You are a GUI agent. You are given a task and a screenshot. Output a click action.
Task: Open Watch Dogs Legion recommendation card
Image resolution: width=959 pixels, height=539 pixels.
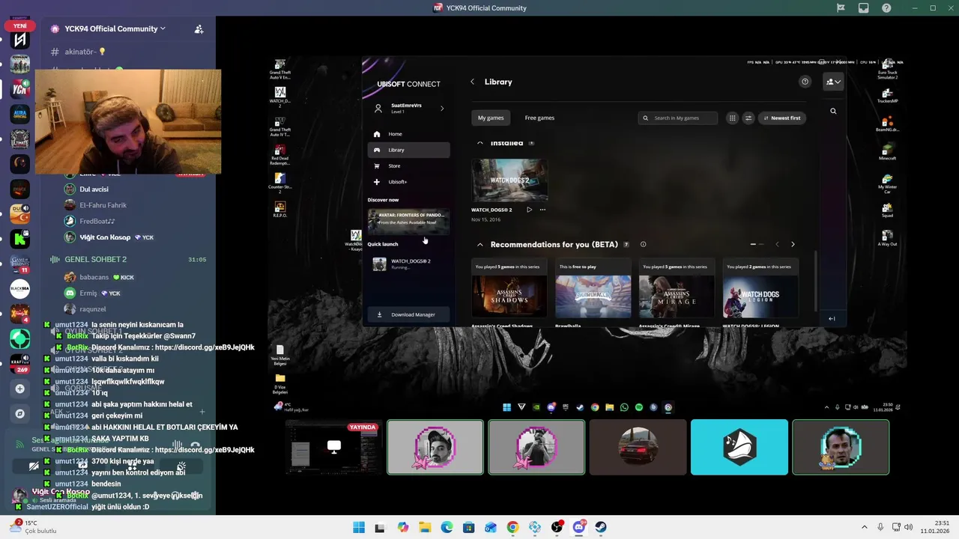click(x=760, y=293)
